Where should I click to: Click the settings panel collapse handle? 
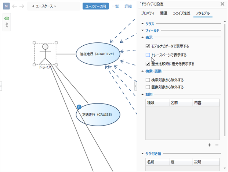pos(136,86)
